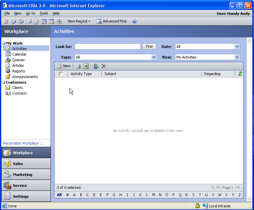This screenshot has height=210, width=254.
Task: Click the next page arrow
Action: [237, 188]
